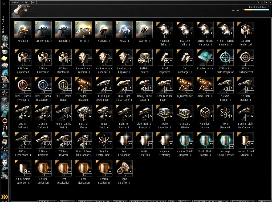Open People and Places magnifier icon

tap(5, 45)
